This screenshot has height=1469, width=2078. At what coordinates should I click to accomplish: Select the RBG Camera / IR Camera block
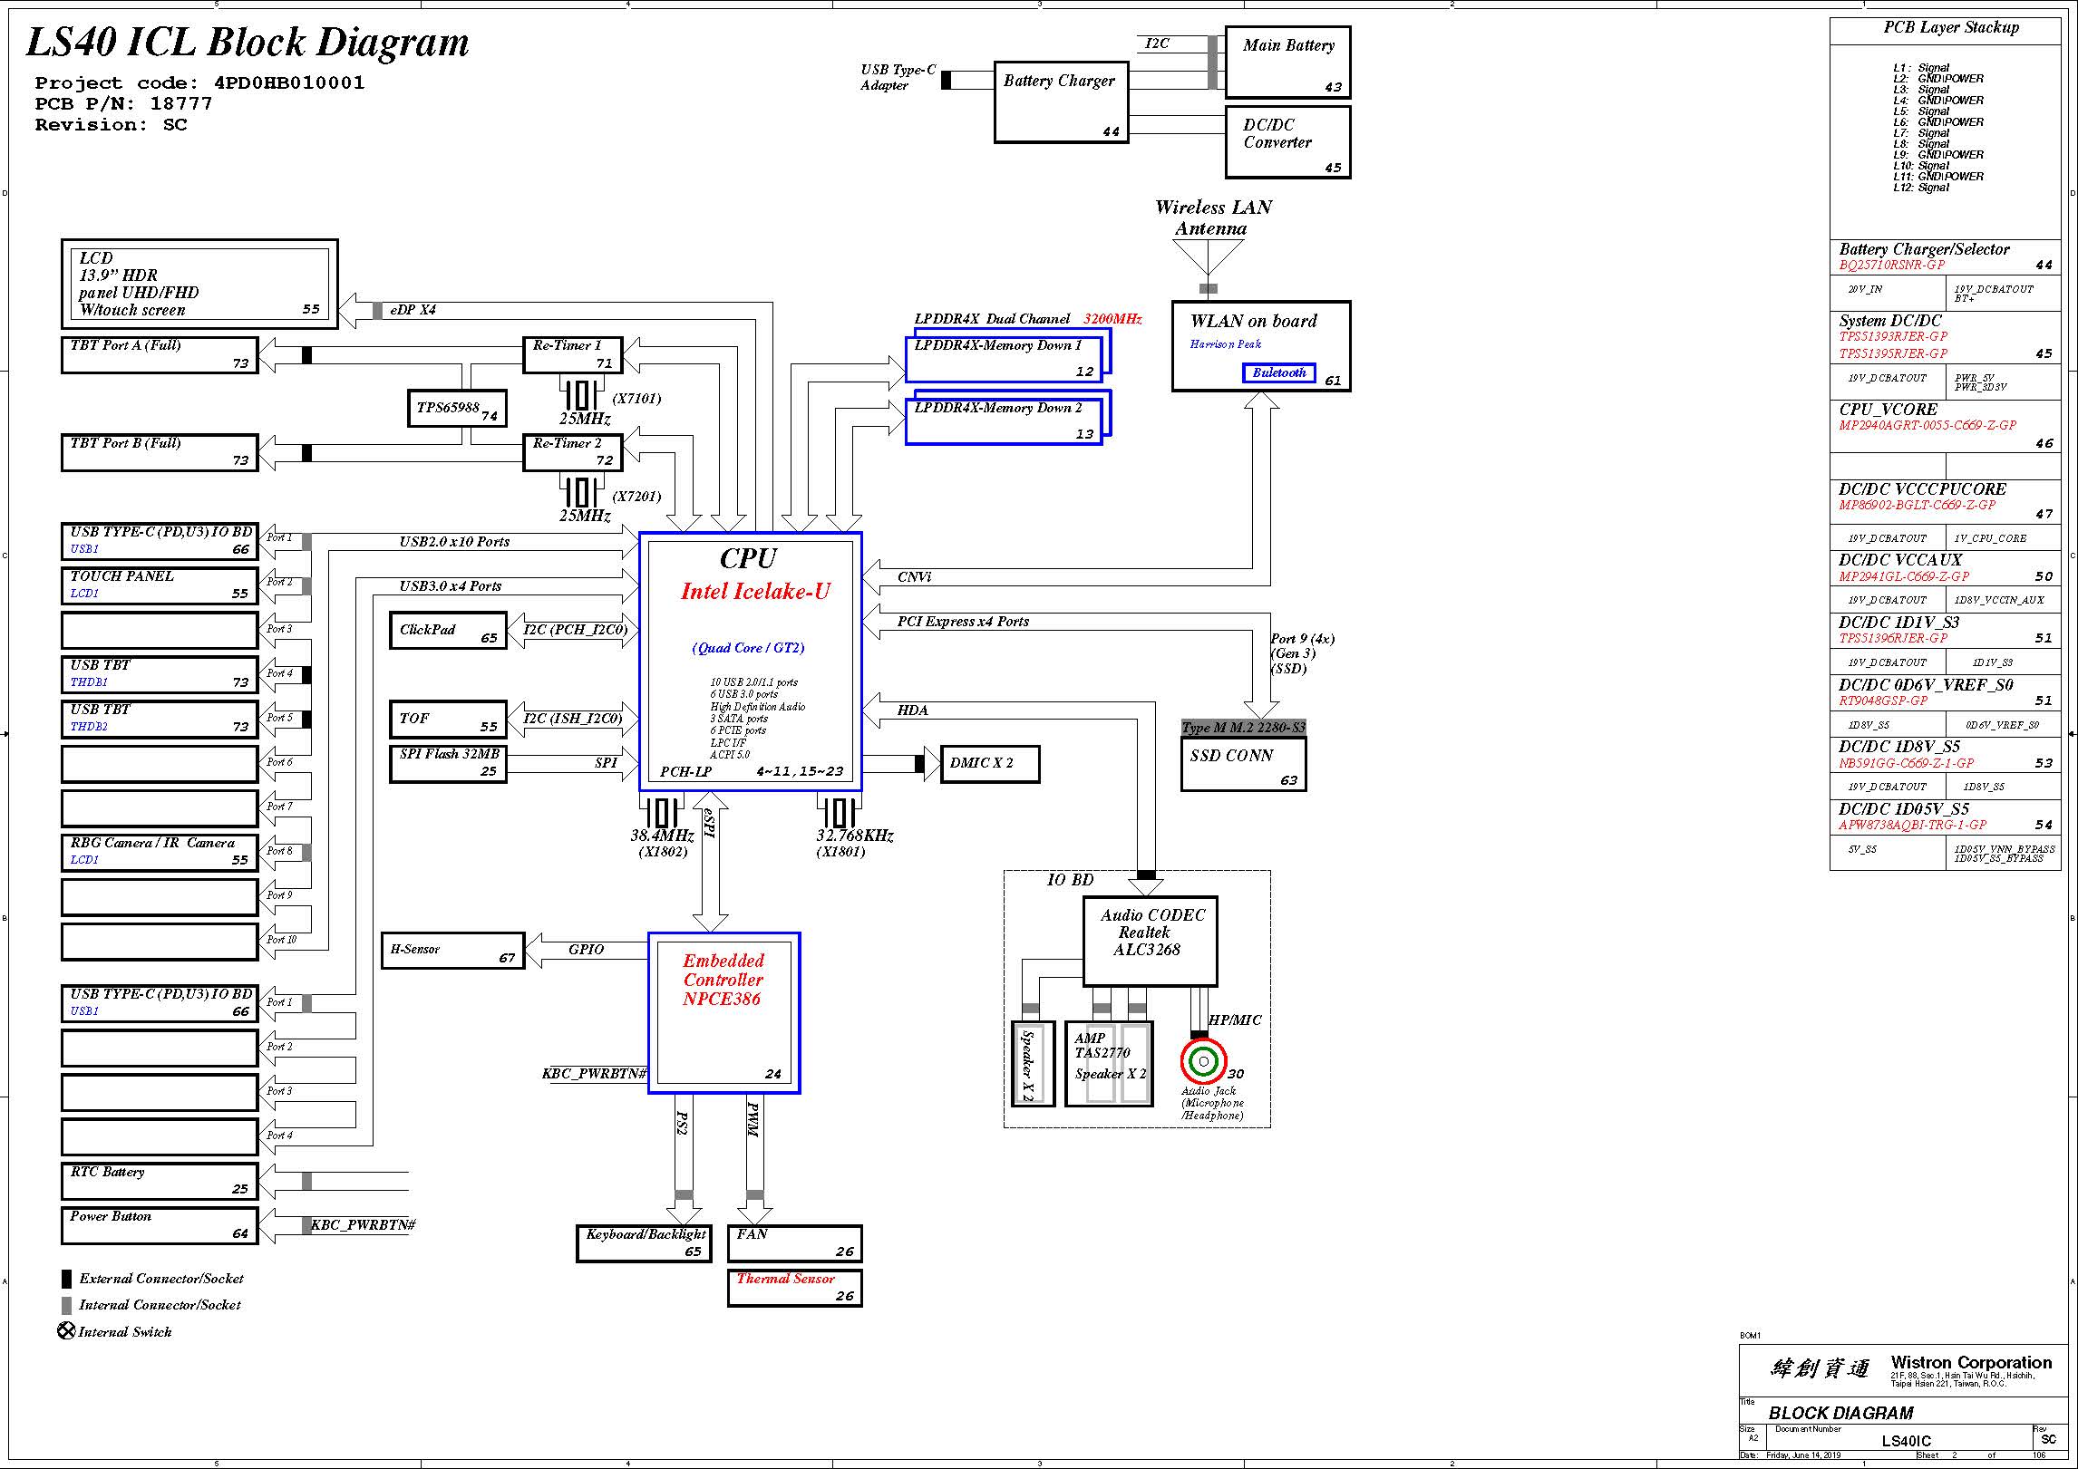(160, 852)
